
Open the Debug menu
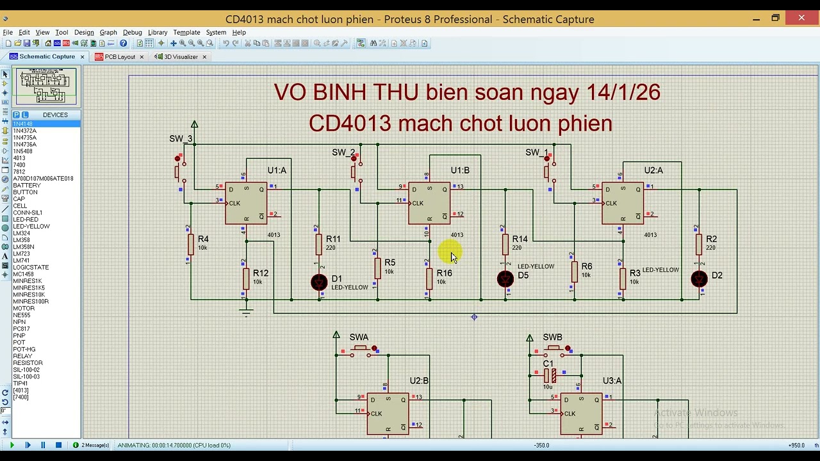click(x=133, y=32)
